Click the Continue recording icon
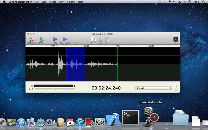Screen dimensions: 208x130 [x=41, y=39]
